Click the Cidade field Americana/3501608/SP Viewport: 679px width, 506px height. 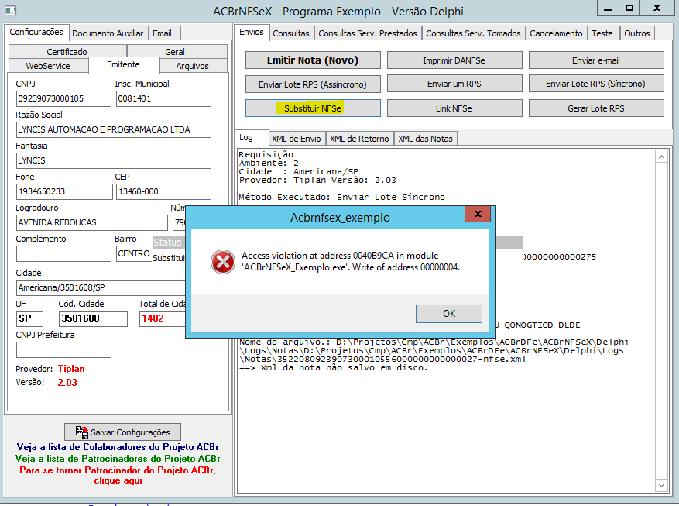pyautogui.click(x=101, y=287)
